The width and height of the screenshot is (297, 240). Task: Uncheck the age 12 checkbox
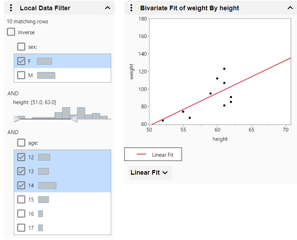(x=21, y=157)
